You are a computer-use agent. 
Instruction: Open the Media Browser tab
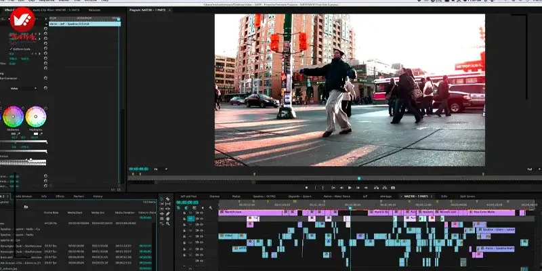[24, 196]
